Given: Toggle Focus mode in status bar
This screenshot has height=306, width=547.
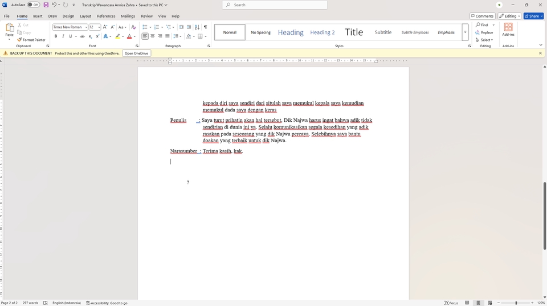Looking at the screenshot, I should (x=451, y=303).
